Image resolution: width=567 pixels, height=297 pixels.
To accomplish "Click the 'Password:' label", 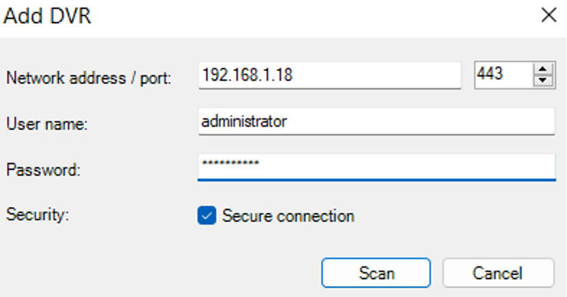I will pyautogui.click(x=43, y=170).
